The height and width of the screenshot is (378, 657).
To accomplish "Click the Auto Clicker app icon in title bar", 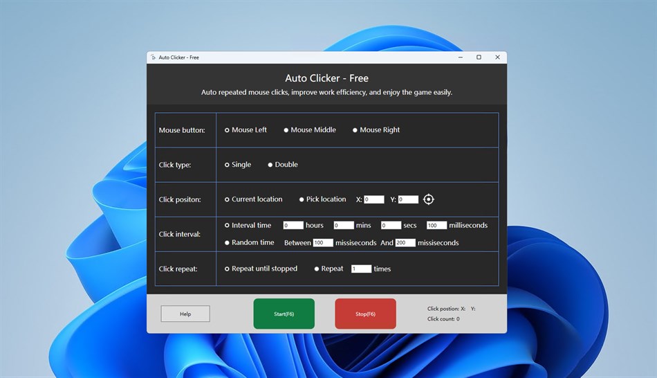I will [x=153, y=57].
